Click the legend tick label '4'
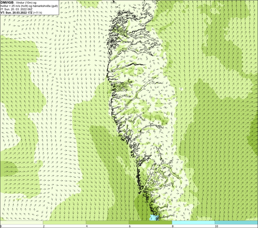Image resolution: width=258 pixels, height=228 pixels. [x=87, y=226]
